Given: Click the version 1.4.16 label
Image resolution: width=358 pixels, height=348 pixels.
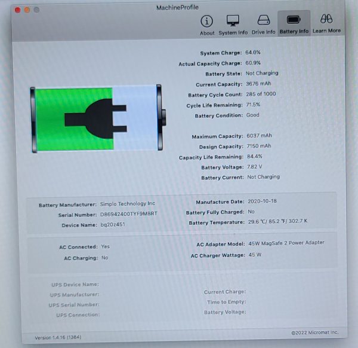Looking at the screenshot, I should click(x=58, y=338).
